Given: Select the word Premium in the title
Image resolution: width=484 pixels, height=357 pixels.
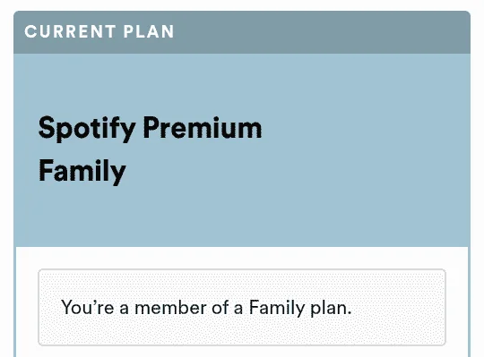Looking at the screenshot, I should pos(203,128).
